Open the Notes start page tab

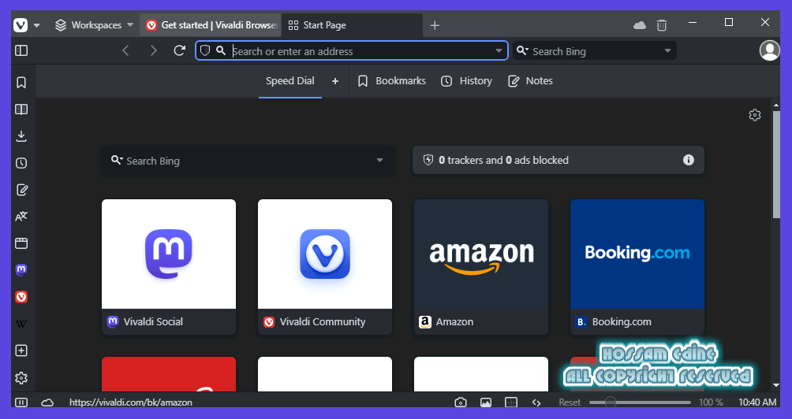click(x=530, y=80)
